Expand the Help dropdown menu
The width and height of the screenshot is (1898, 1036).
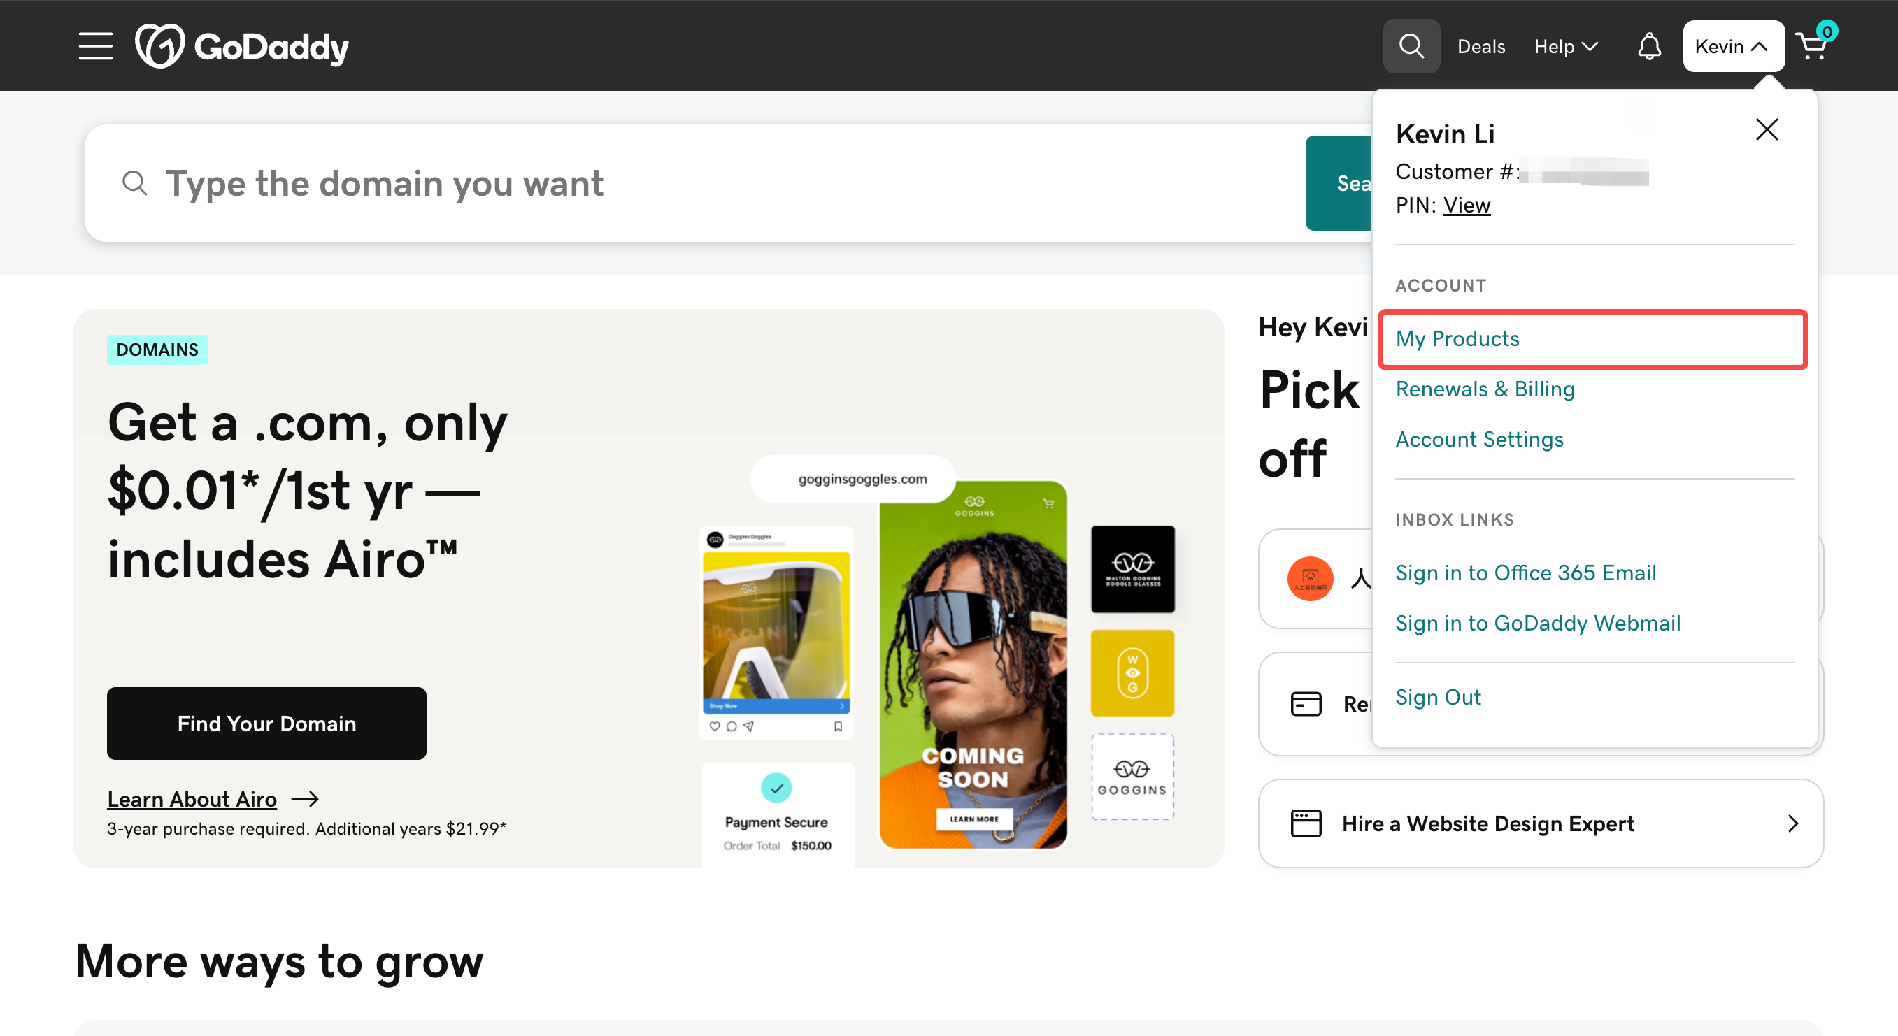click(x=1565, y=46)
